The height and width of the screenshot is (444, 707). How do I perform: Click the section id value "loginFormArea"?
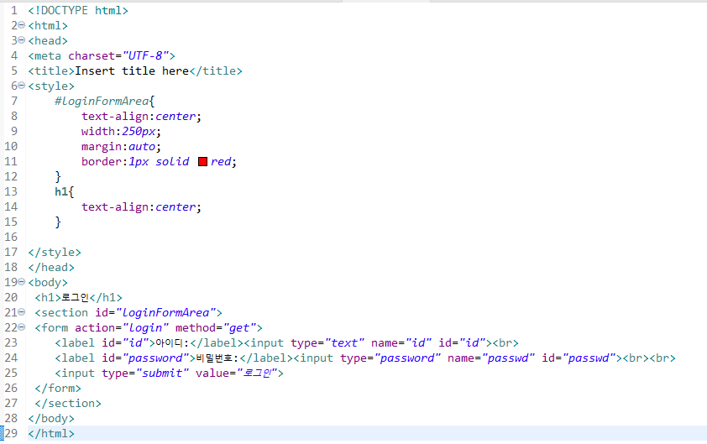[x=165, y=312]
